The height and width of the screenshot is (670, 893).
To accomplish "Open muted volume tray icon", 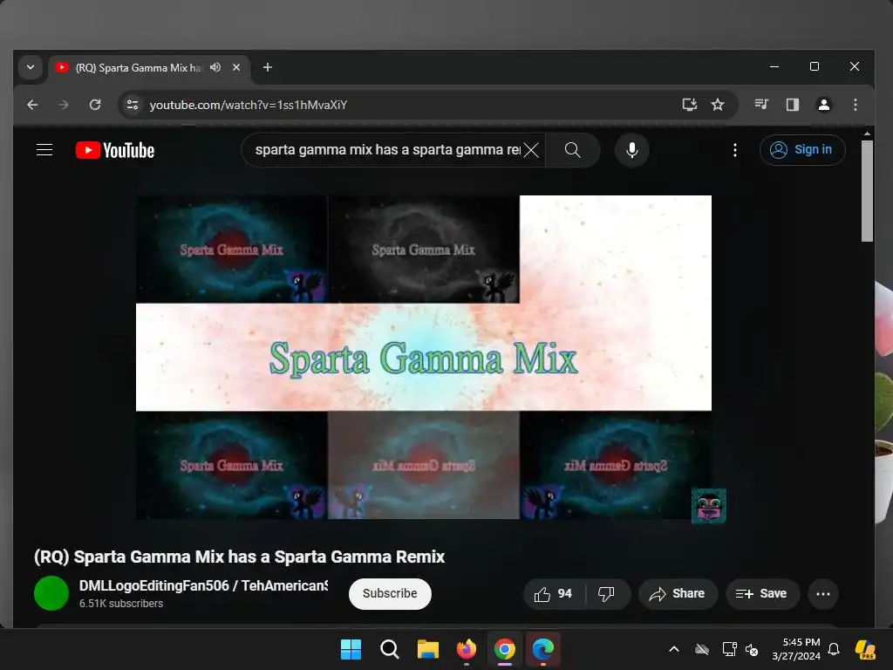I will 752,649.
